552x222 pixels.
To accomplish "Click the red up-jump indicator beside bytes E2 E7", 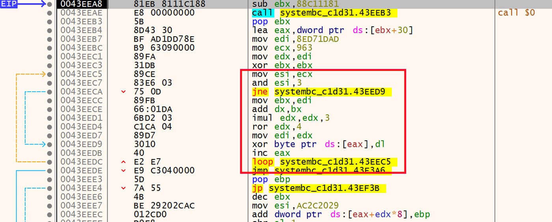I will (124, 161).
